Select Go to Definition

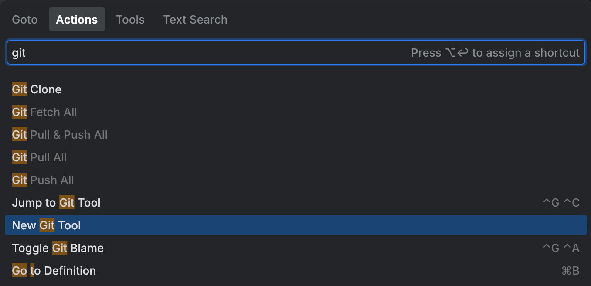53,270
